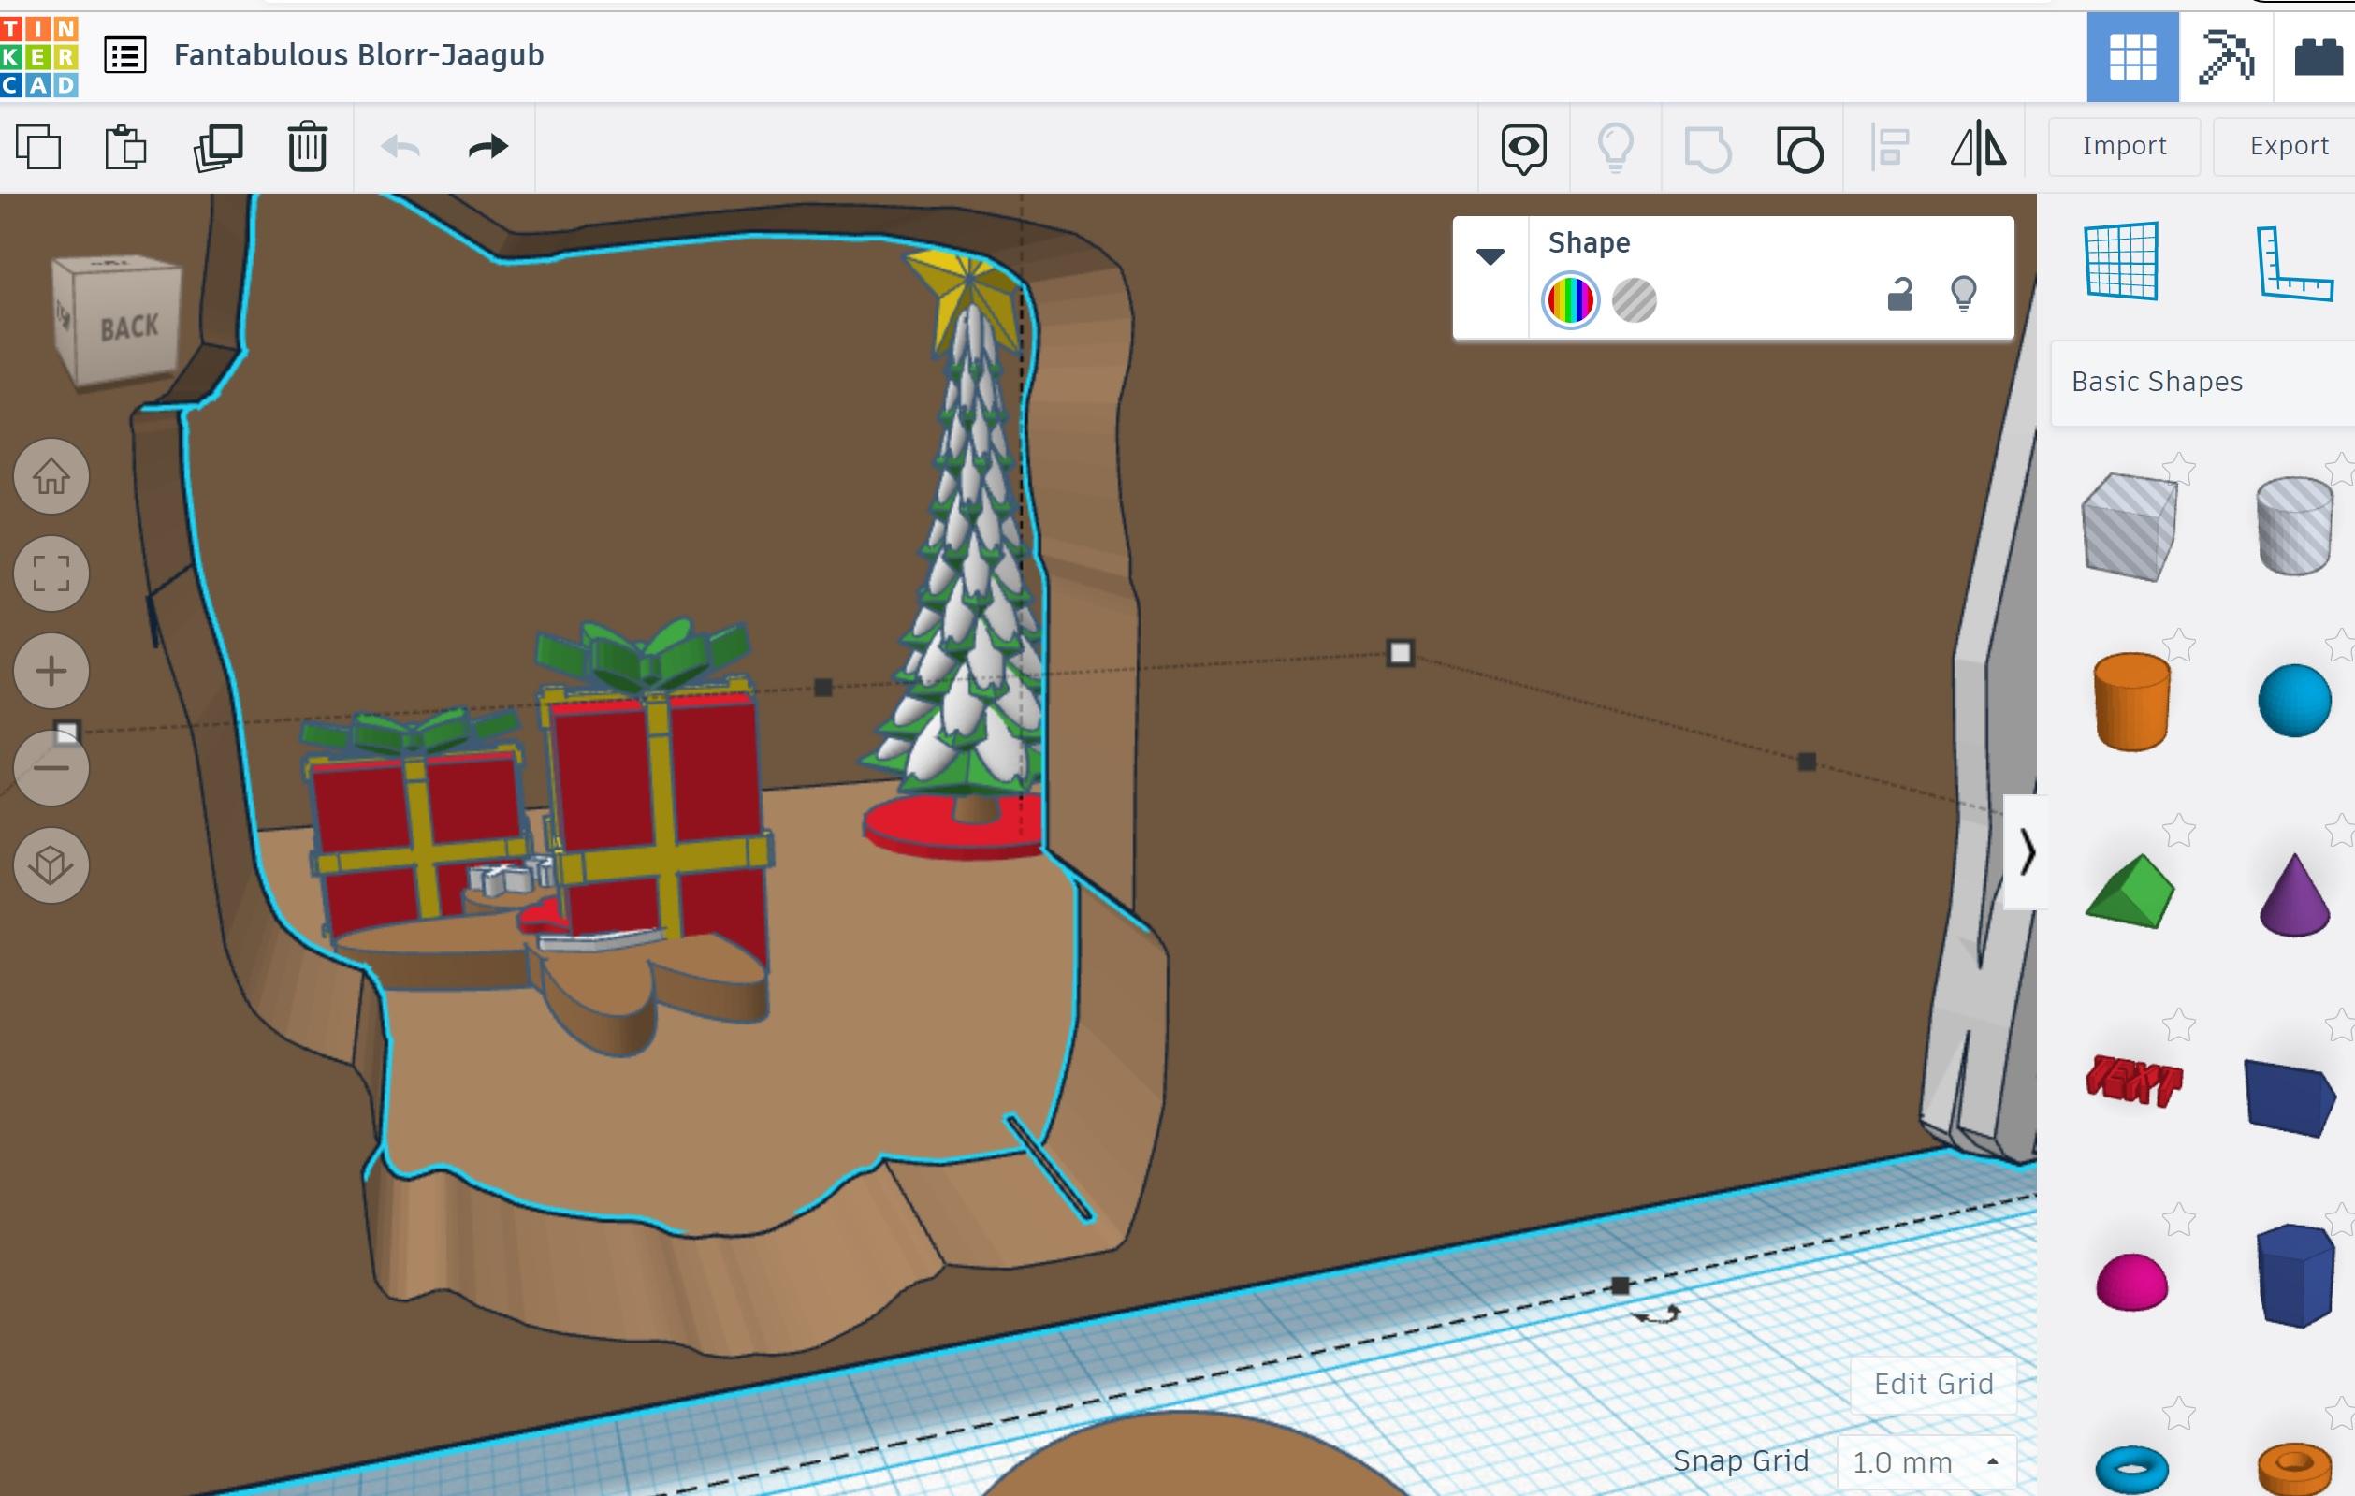The width and height of the screenshot is (2355, 1496).
Task: Switch to Blocks pickaxe view
Action: pos(2226,57)
